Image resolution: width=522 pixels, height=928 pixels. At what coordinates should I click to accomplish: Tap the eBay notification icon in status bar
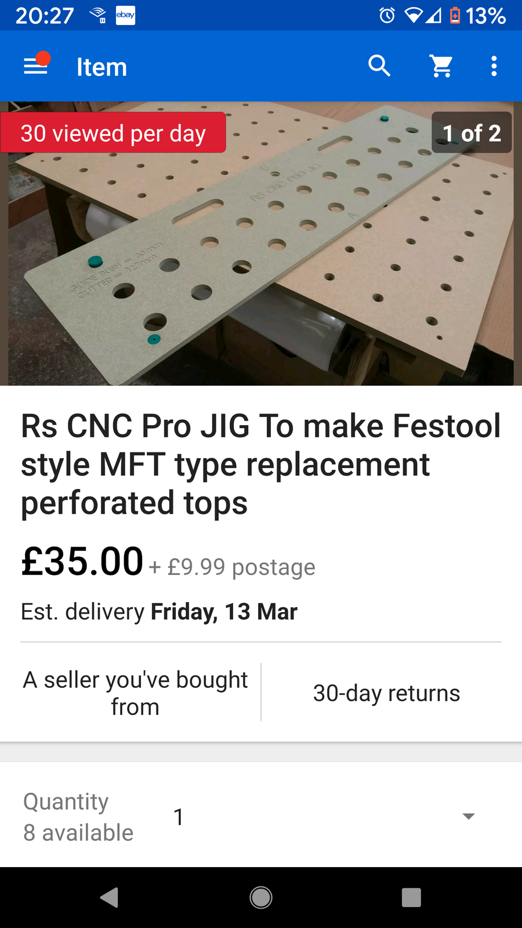125,16
